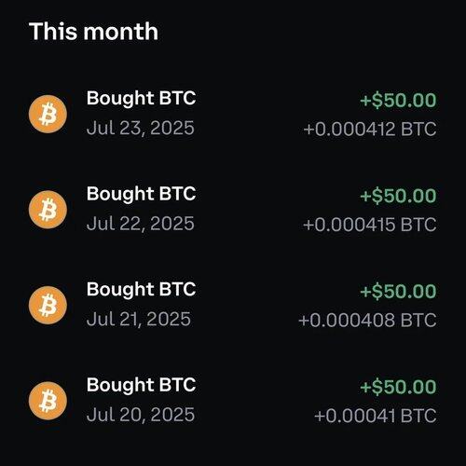Tap the Bitcoin icon for Jul 23 purchase
Viewport: 466px width, 466px height.
(x=48, y=114)
